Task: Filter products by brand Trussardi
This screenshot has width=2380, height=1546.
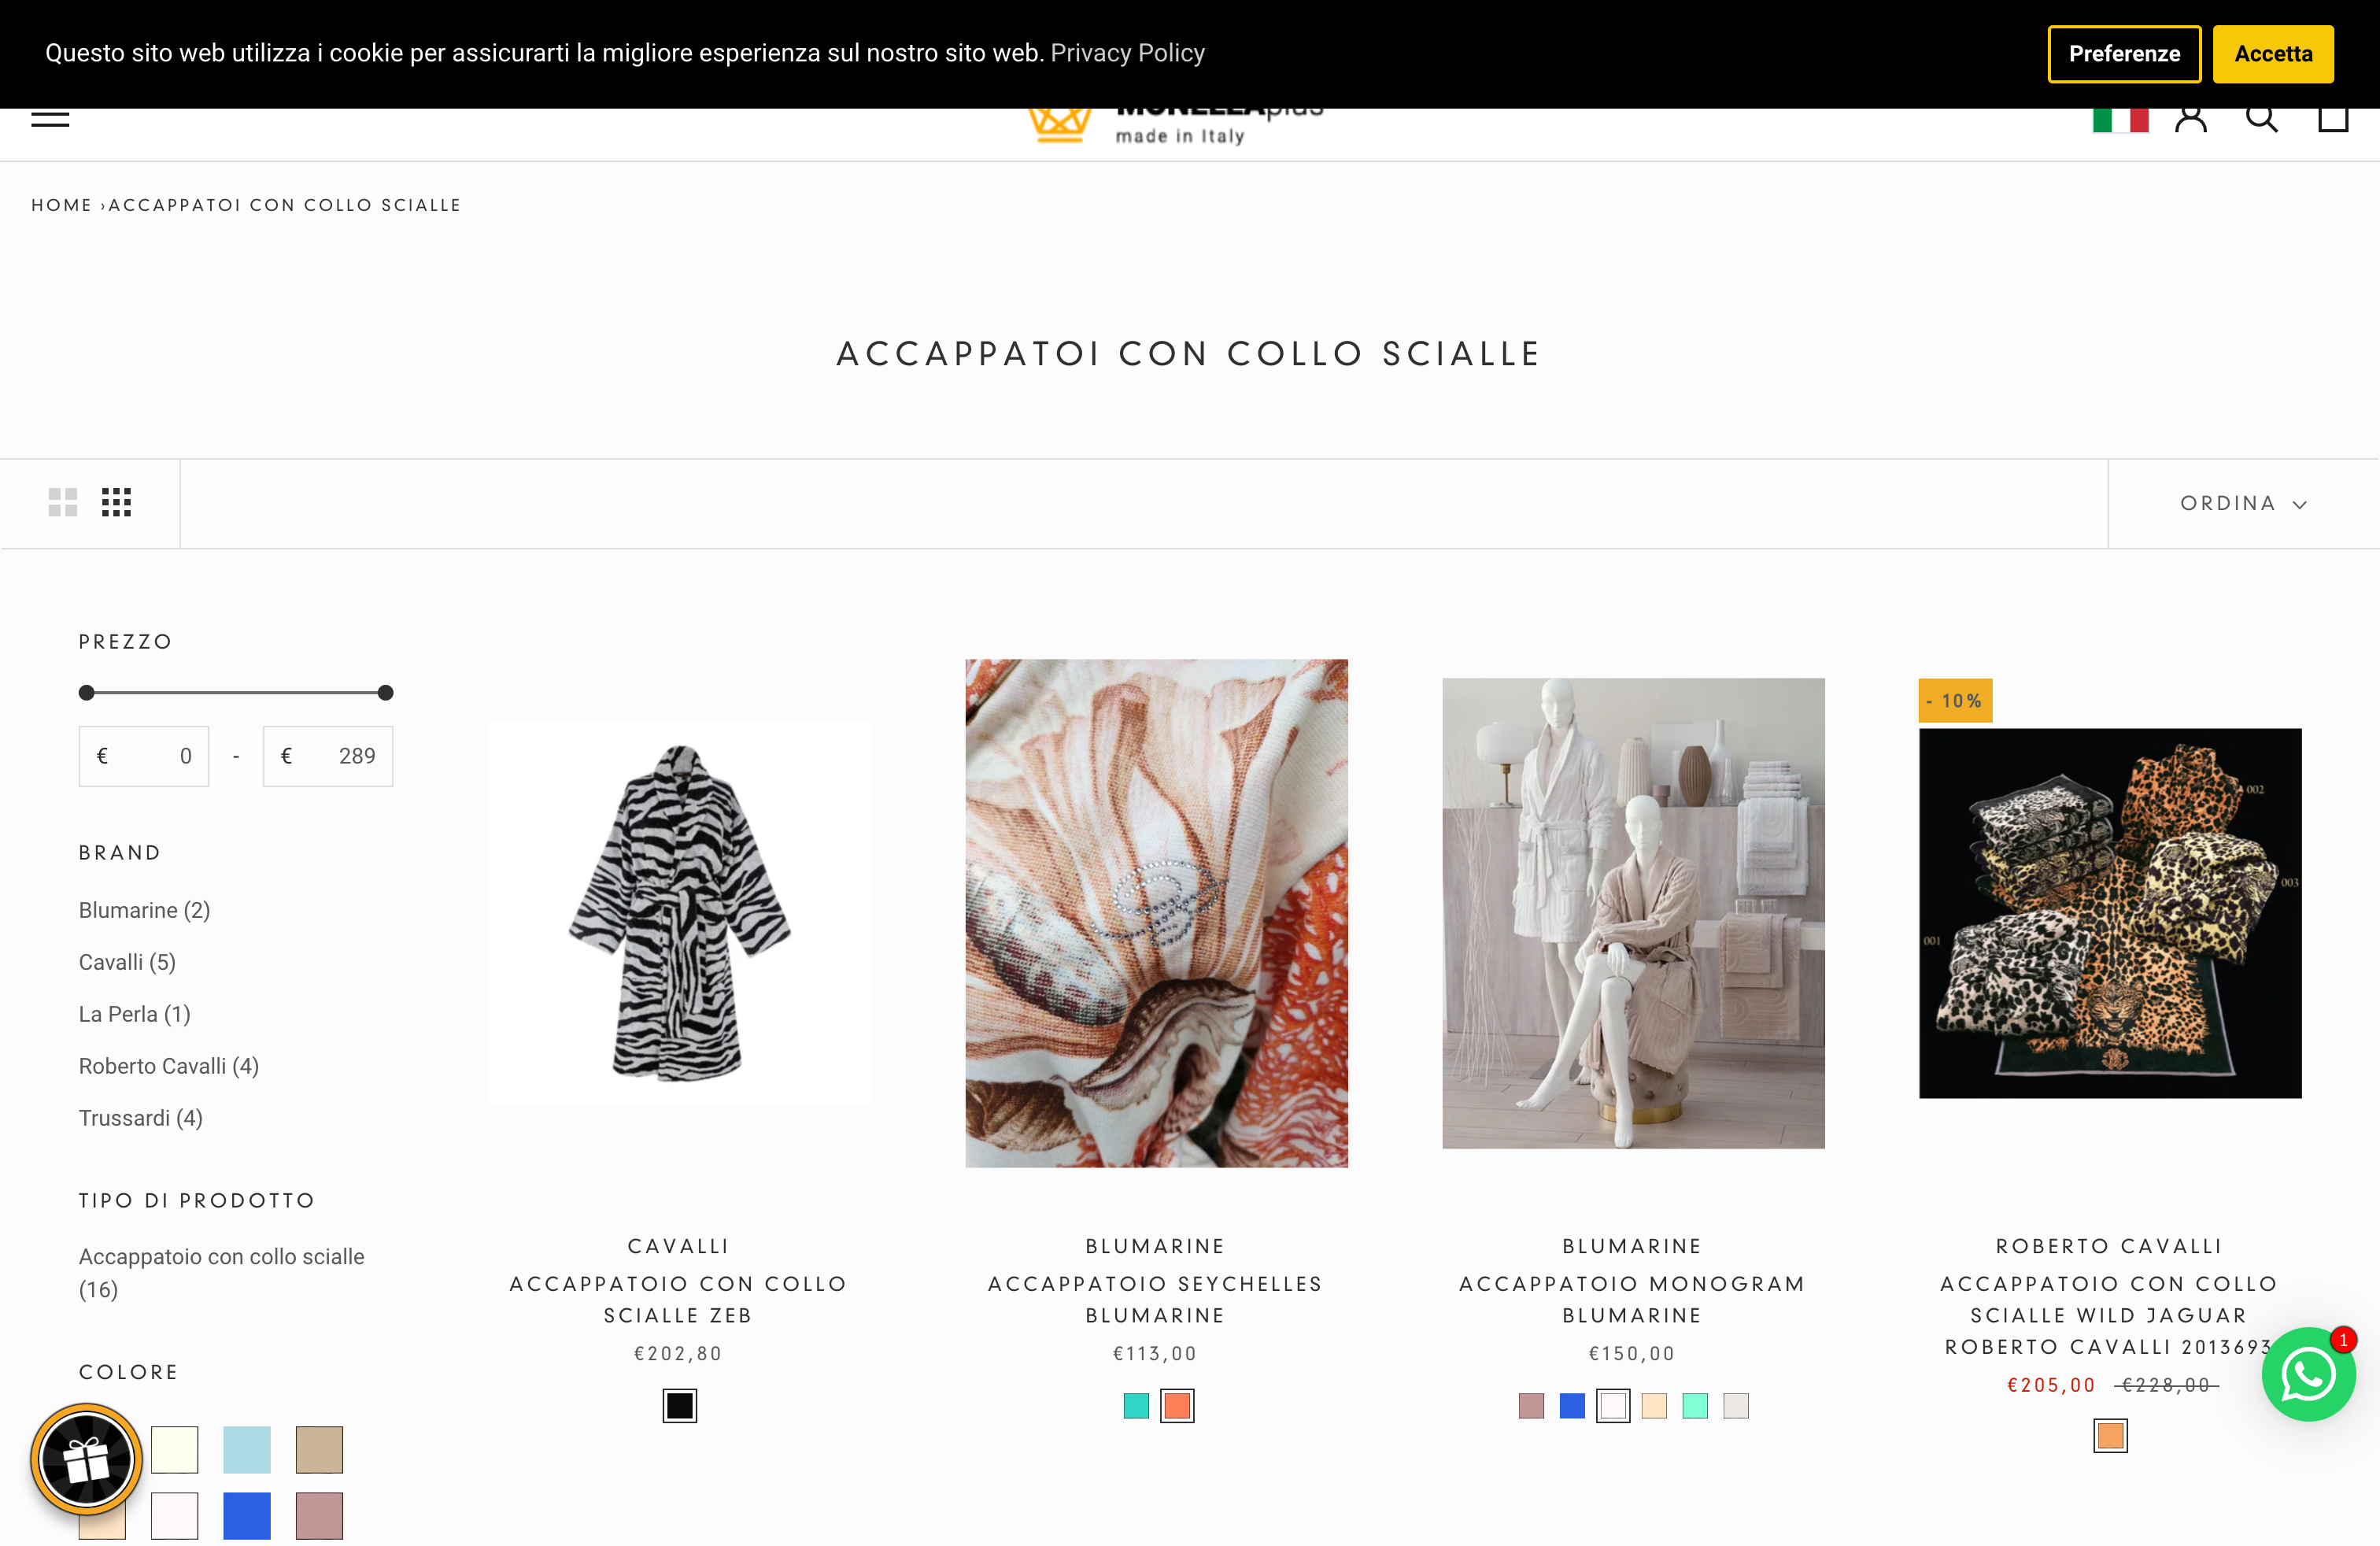Action: point(140,1118)
